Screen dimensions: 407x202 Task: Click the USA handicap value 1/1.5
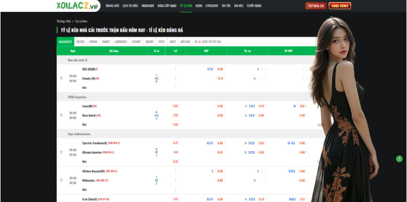point(210,69)
